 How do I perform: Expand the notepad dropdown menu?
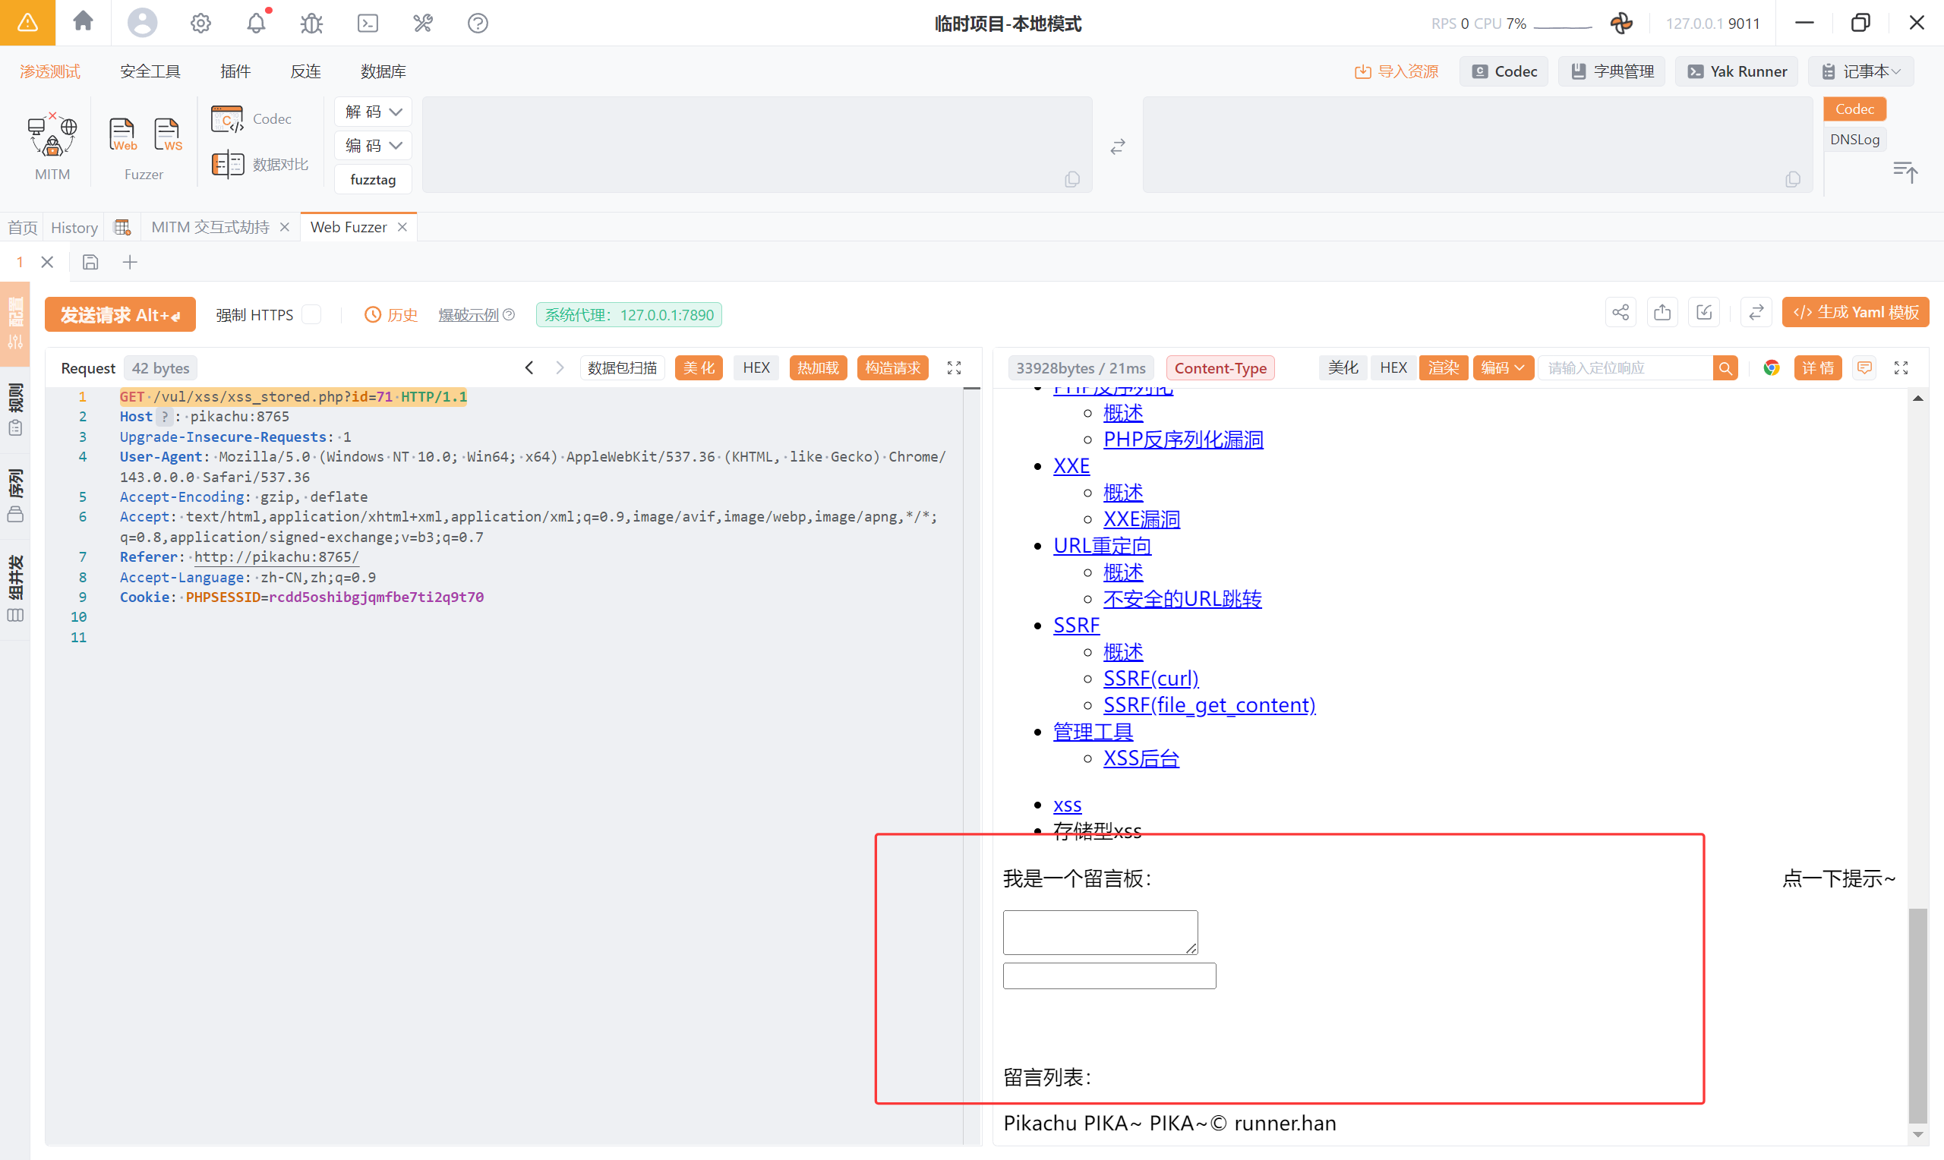click(x=1860, y=71)
